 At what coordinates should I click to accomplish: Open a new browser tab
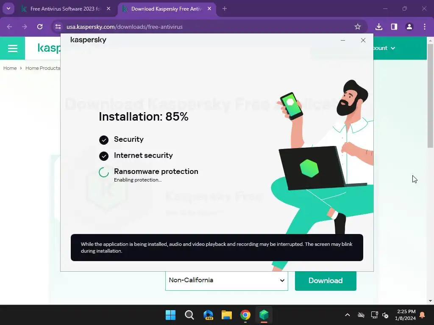[x=225, y=9]
